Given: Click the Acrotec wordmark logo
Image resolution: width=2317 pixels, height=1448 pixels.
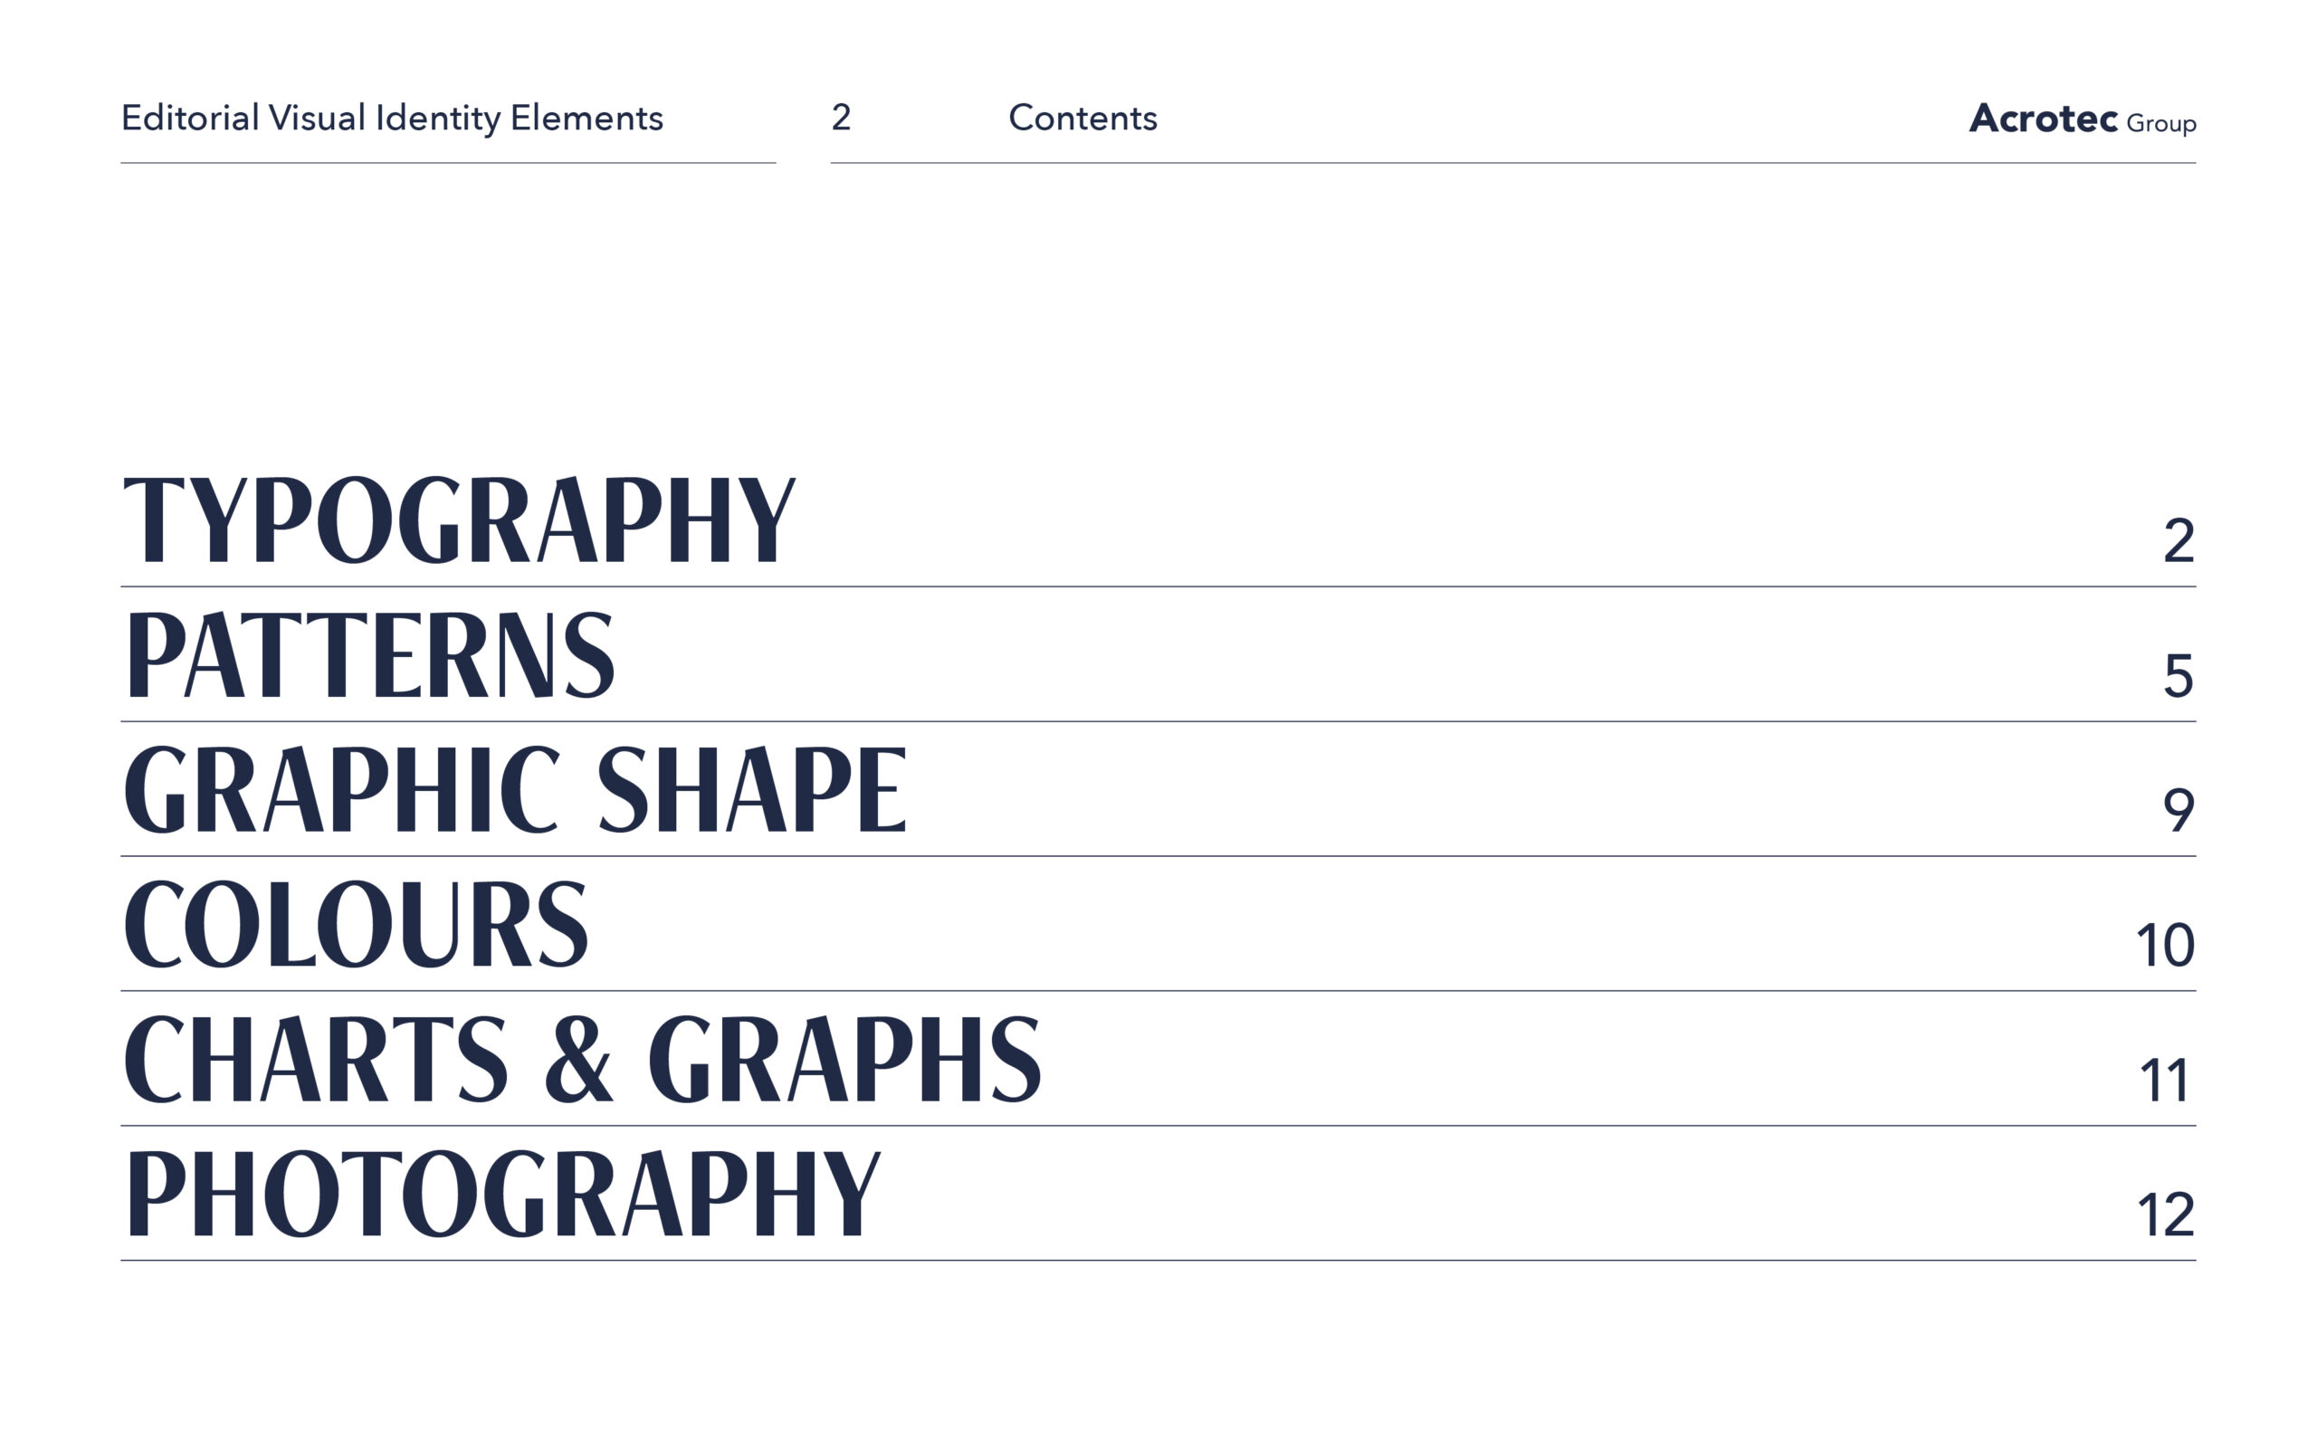Looking at the screenshot, I should click(x=2042, y=119).
